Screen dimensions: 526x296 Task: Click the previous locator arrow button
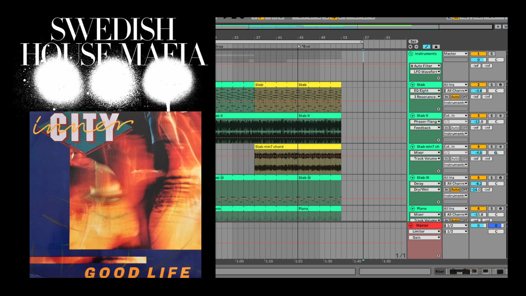pyautogui.click(x=411, y=47)
